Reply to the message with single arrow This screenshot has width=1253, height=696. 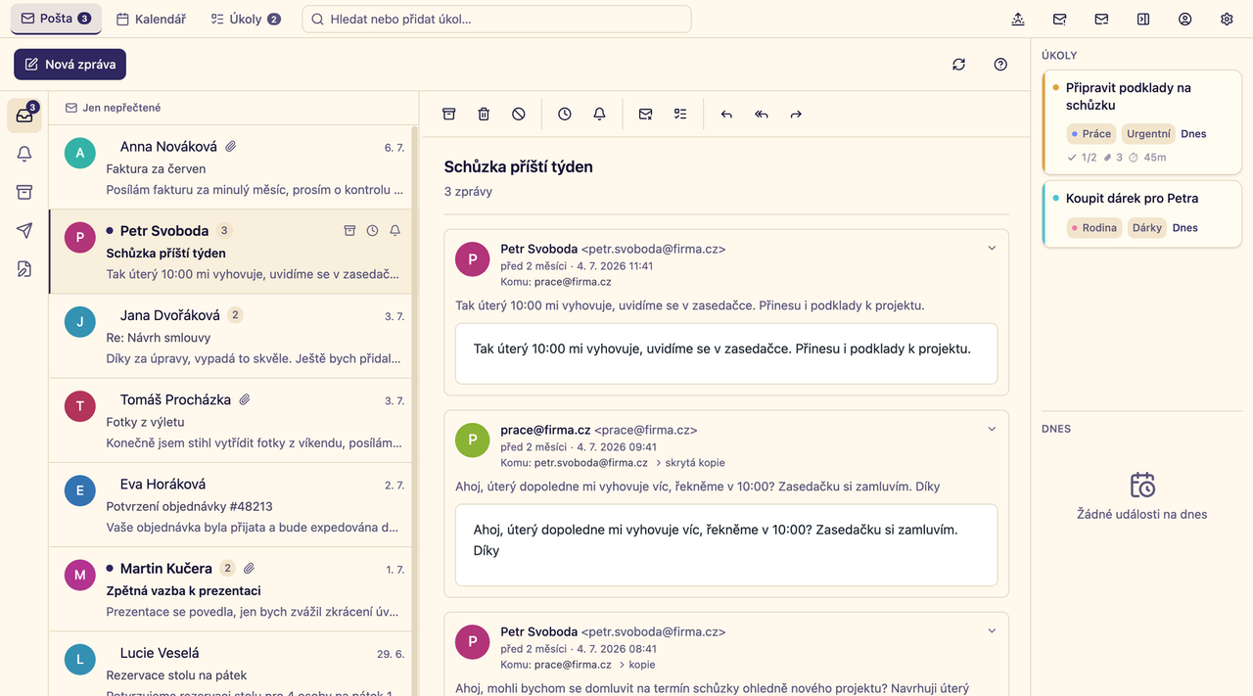[726, 114]
